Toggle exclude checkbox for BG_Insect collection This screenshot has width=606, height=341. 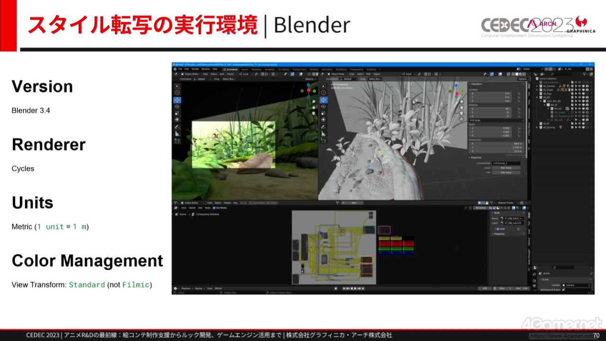pyautogui.click(x=572, y=112)
